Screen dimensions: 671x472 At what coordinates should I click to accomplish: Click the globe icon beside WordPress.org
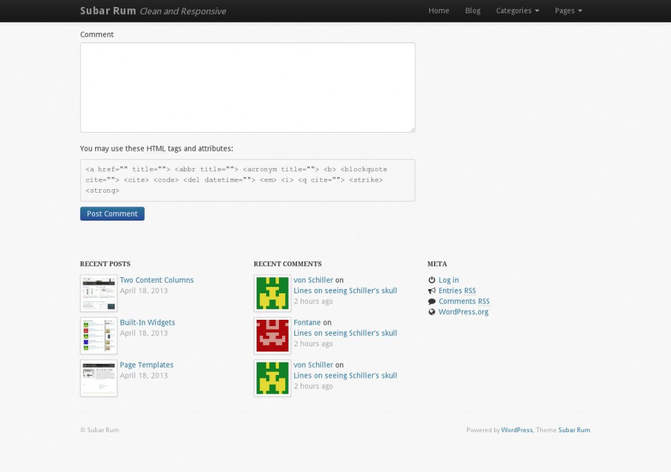(432, 312)
